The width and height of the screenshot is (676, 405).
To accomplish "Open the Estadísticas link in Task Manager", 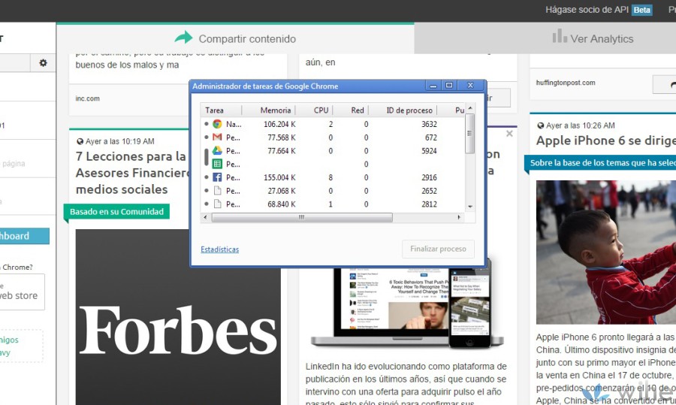I will pos(220,249).
